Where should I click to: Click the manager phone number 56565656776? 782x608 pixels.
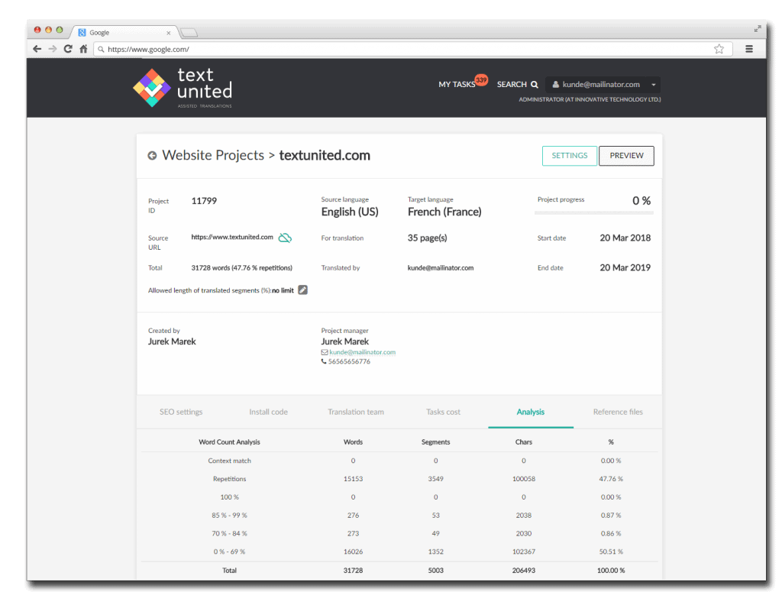[x=349, y=361]
